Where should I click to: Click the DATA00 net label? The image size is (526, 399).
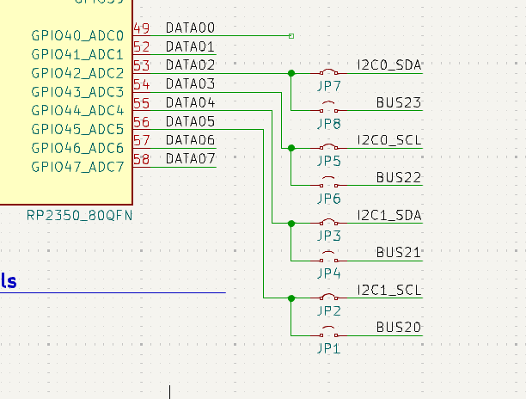tap(190, 28)
